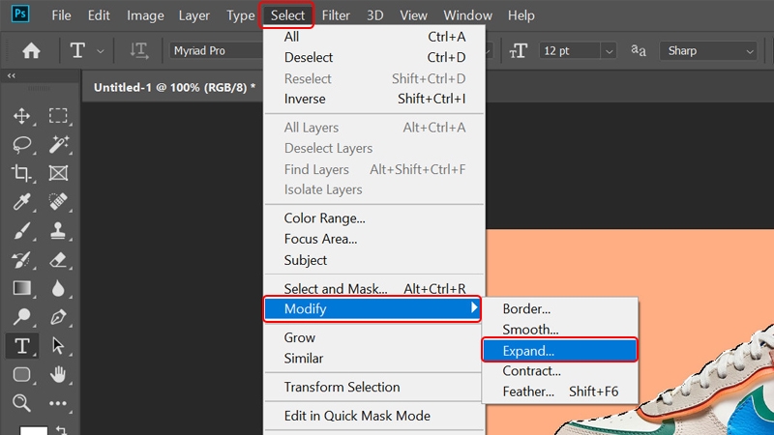
Task: Open the Type tool preset picker
Action: pyautogui.click(x=101, y=51)
